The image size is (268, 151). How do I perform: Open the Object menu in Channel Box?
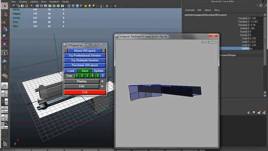[x=208, y=10]
